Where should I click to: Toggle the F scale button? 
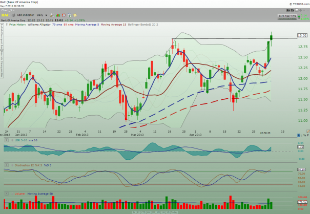point(308,135)
